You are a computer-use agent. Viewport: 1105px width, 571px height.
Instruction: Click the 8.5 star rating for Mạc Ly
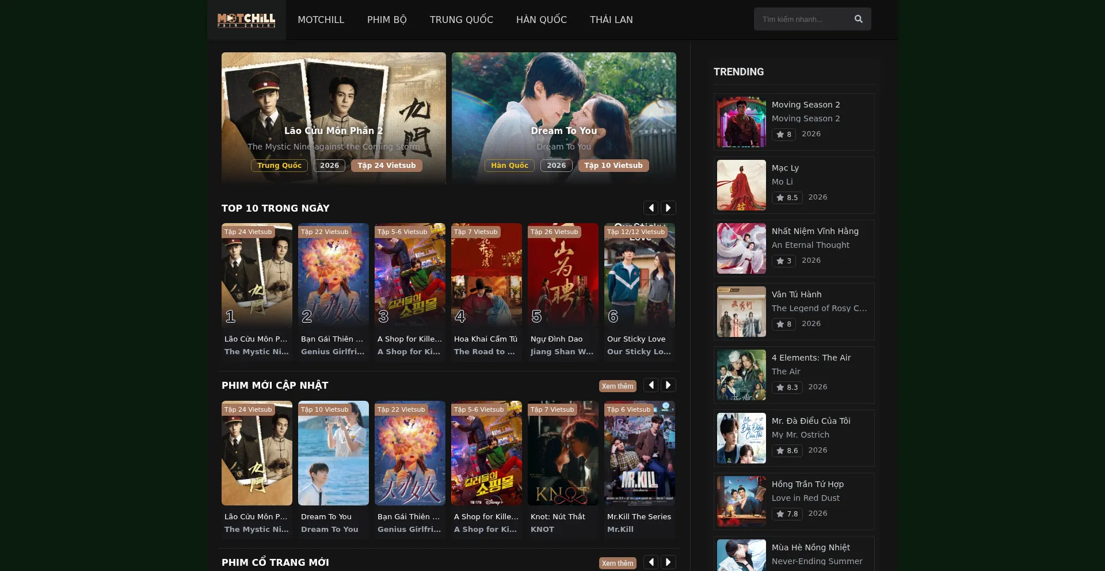click(x=787, y=198)
